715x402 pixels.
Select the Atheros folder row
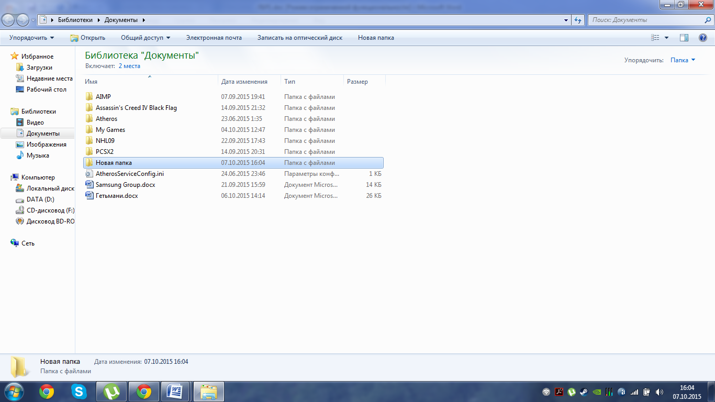coord(233,119)
